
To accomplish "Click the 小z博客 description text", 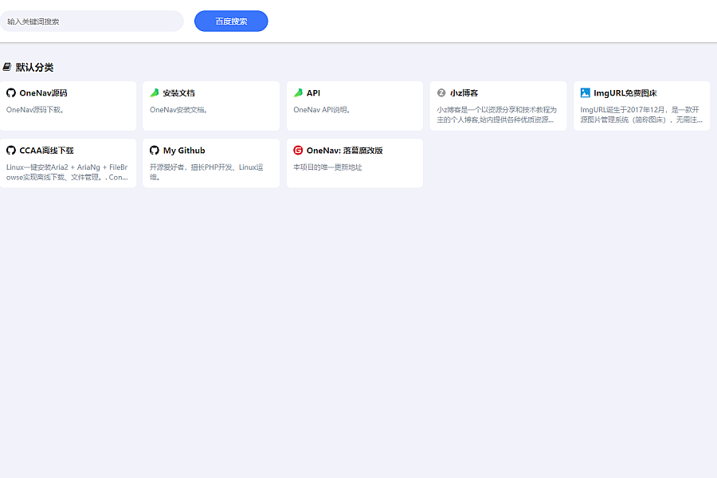I will [x=496, y=115].
